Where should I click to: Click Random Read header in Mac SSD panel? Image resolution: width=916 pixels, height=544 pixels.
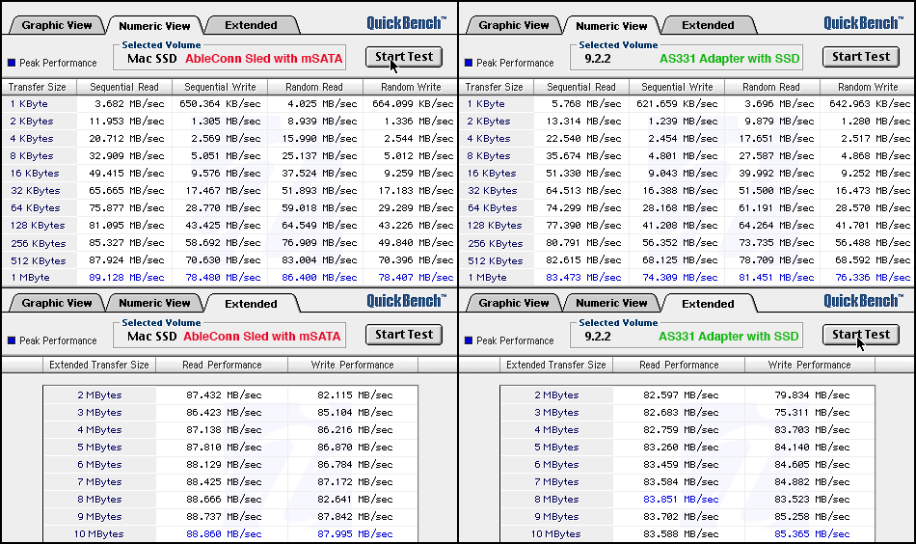click(x=314, y=87)
